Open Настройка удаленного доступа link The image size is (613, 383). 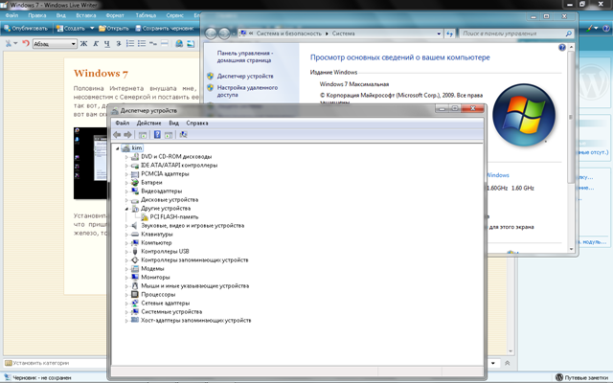(x=247, y=91)
